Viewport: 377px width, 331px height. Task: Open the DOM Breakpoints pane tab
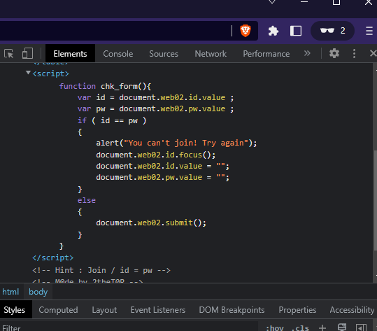232,310
